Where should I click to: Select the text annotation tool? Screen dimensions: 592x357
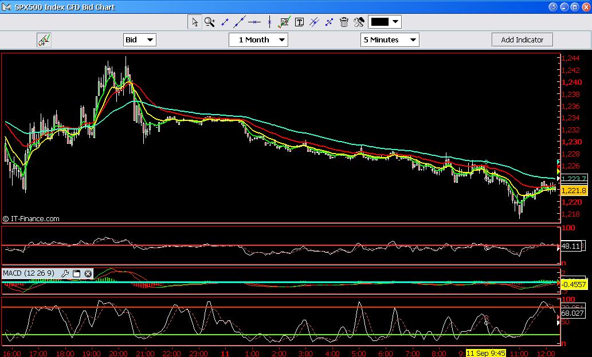point(299,22)
